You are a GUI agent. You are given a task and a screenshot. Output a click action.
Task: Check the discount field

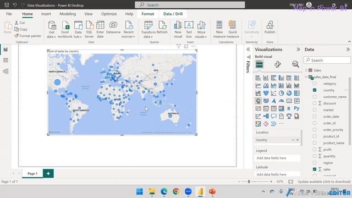tap(315, 103)
